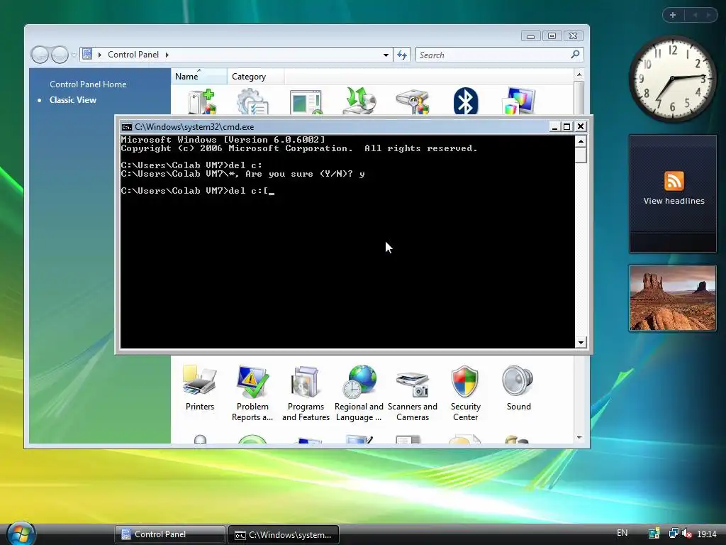Open Problem Reports and Solutions icon

pos(252,393)
